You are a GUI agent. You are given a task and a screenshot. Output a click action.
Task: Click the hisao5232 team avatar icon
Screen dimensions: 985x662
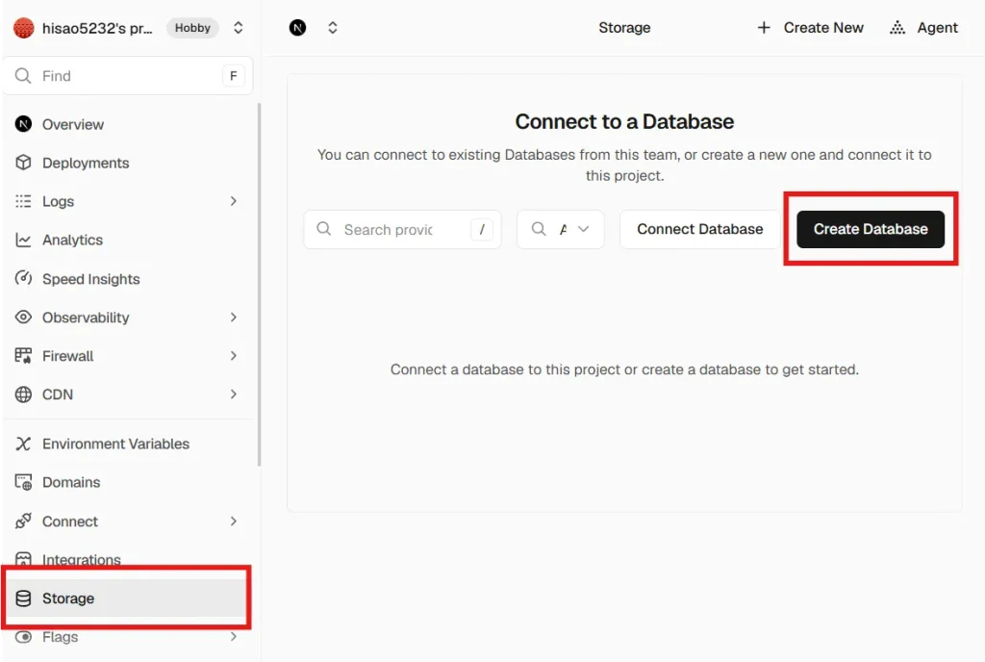(x=24, y=28)
